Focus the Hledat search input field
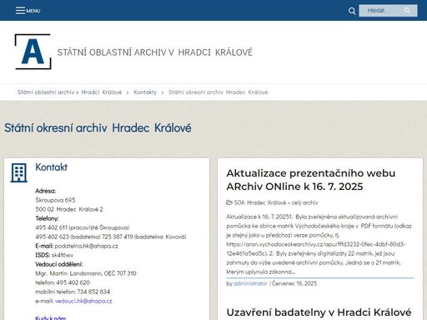The width and height of the screenshot is (427, 320). [x=388, y=11]
